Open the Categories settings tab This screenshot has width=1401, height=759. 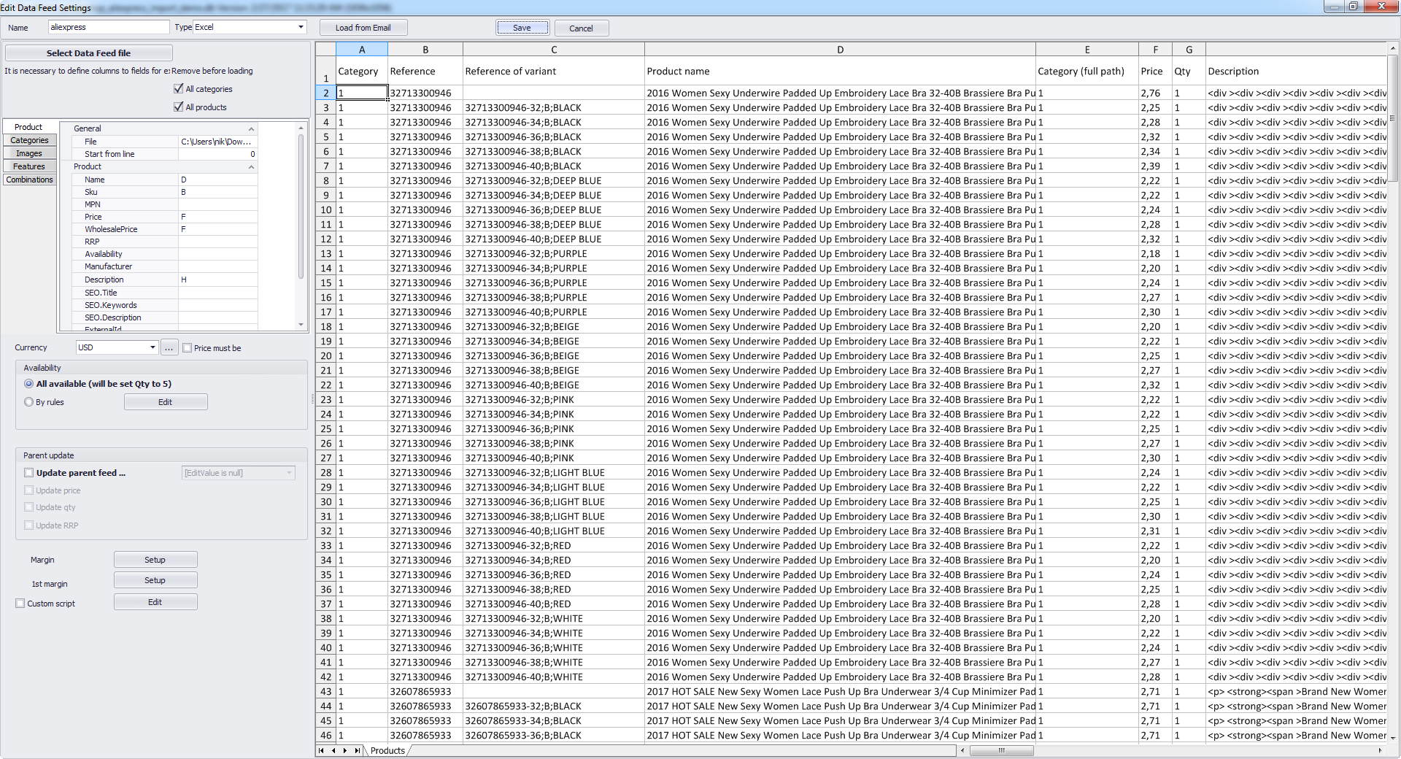click(29, 140)
